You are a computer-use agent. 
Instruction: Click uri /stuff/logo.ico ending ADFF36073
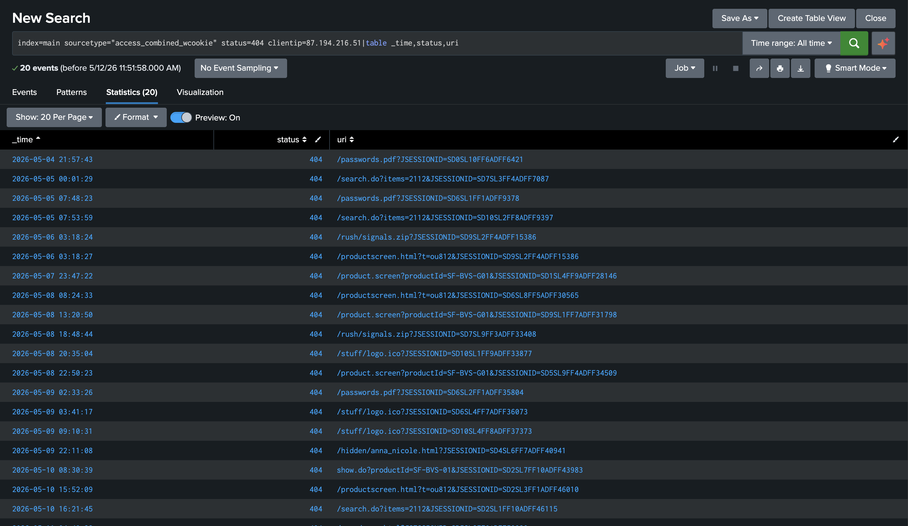pos(432,412)
